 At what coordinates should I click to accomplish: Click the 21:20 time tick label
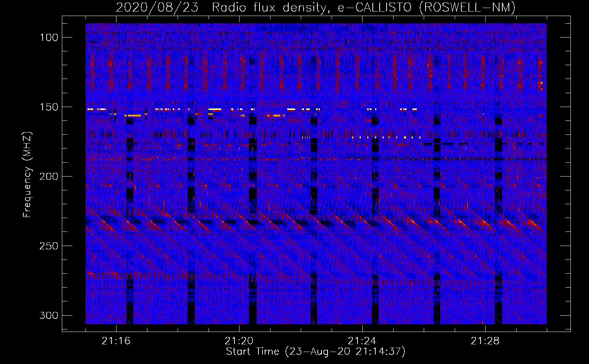[239, 341]
